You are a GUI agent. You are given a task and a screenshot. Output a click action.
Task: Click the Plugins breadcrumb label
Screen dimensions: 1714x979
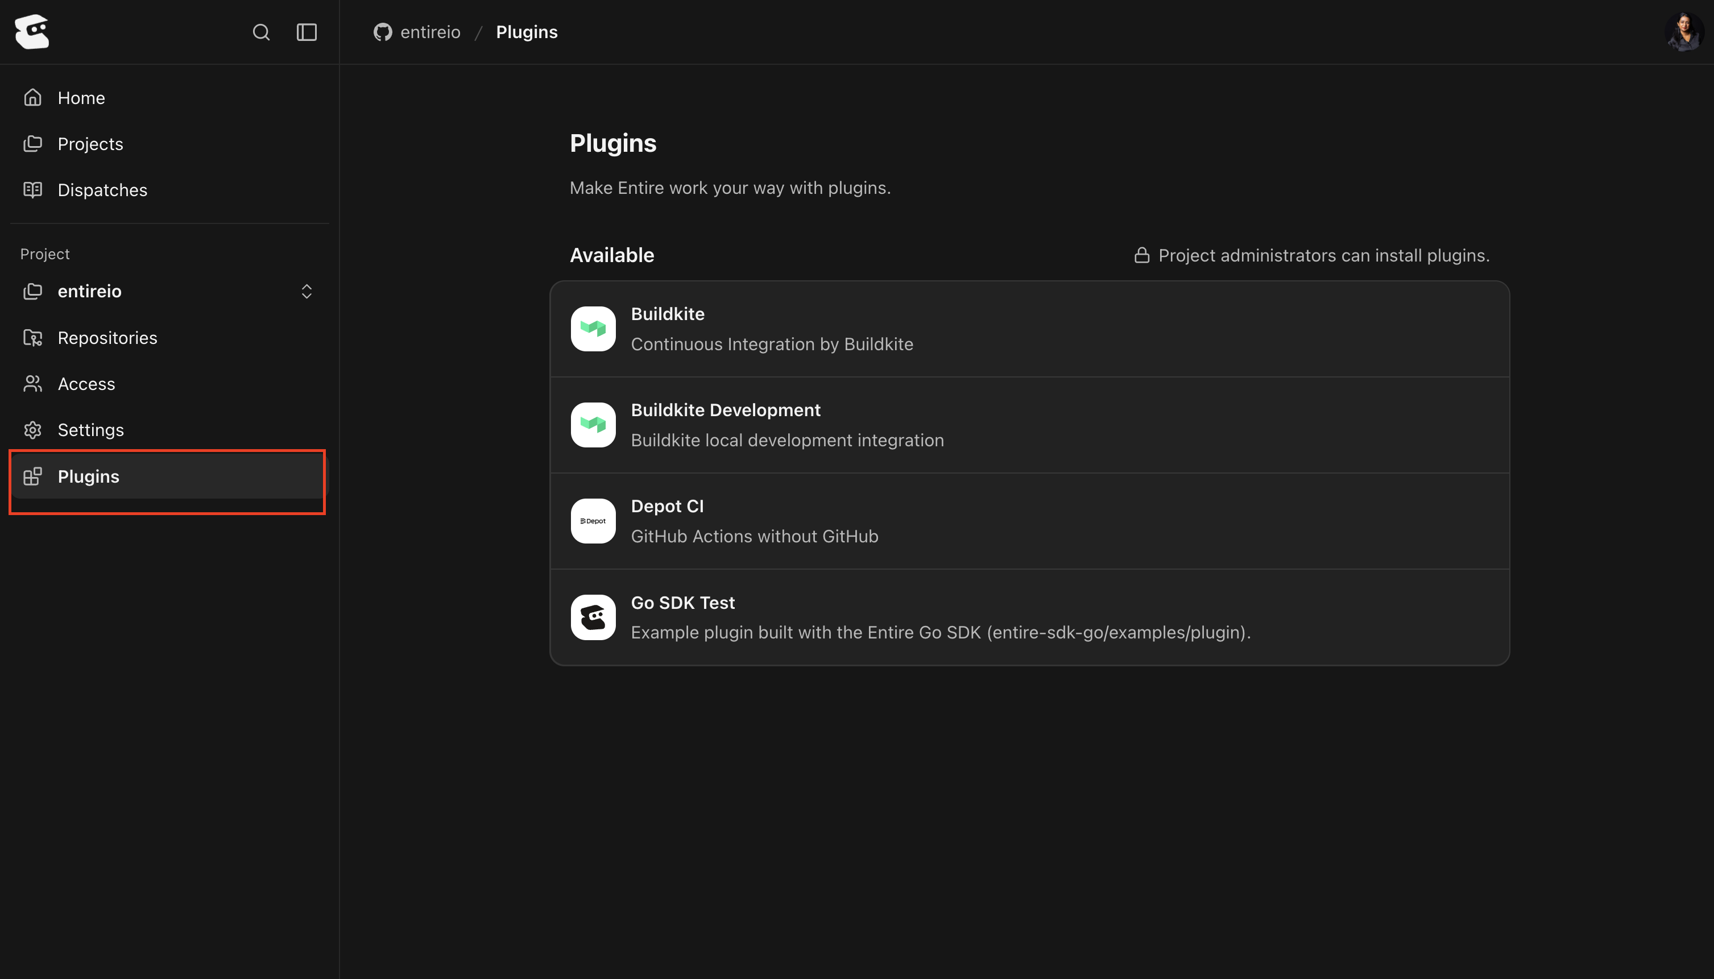(527, 32)
